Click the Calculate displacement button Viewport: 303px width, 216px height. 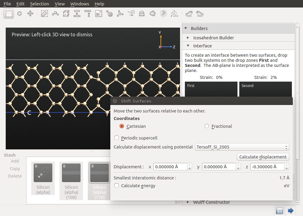click(263, 157)
